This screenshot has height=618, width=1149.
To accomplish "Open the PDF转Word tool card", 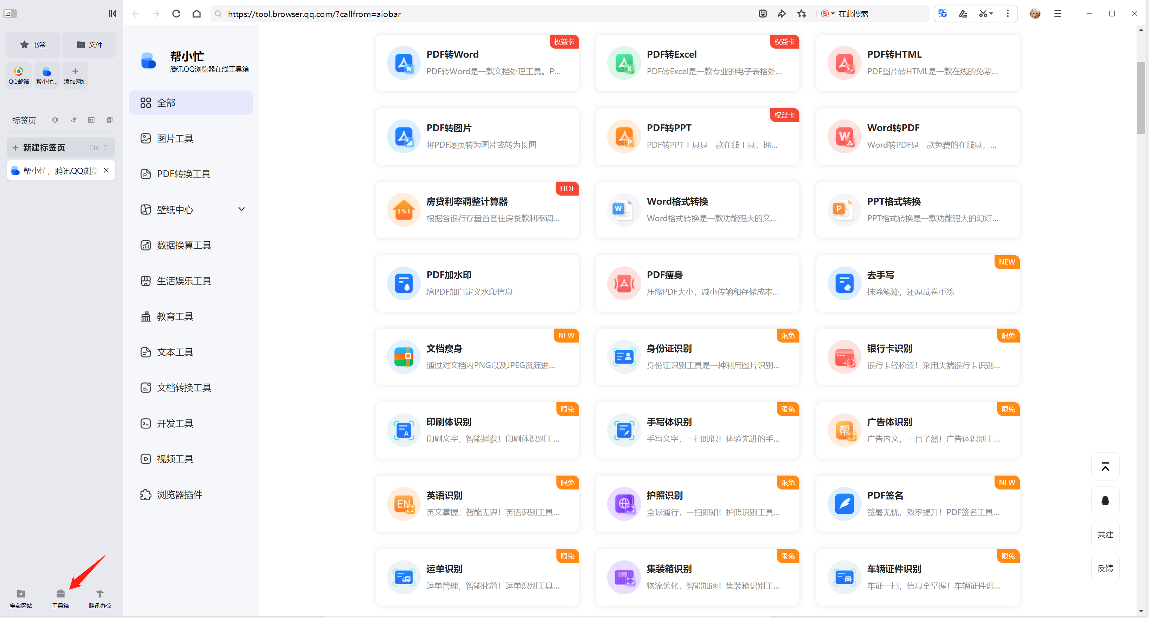I will [477, 63].
